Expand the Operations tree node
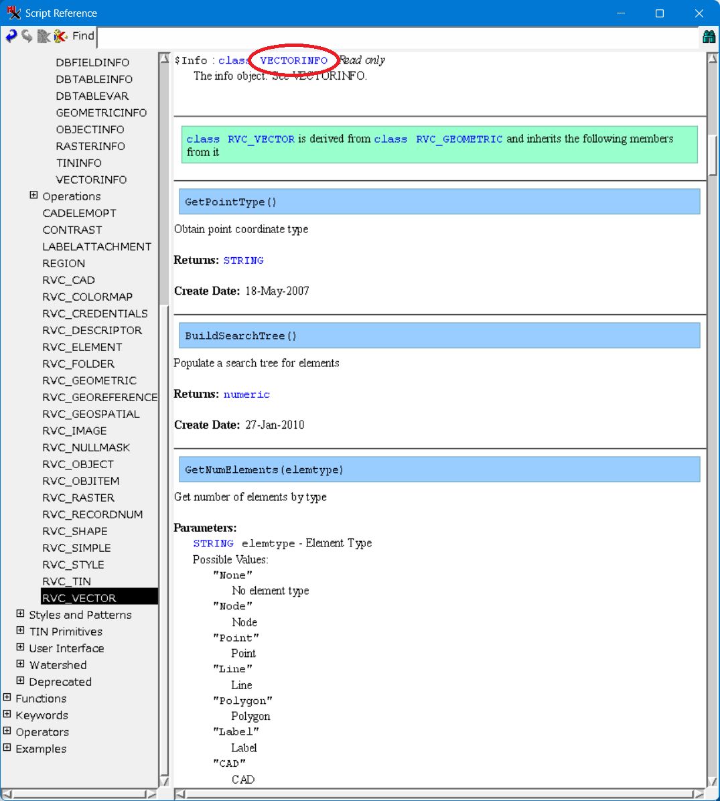This screenshot has height=801, width=720. (x=33, y=196)
